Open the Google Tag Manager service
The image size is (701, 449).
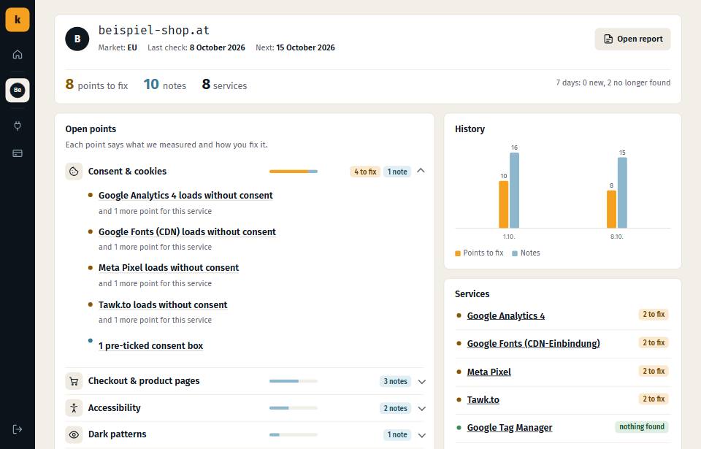coord(509,428)
